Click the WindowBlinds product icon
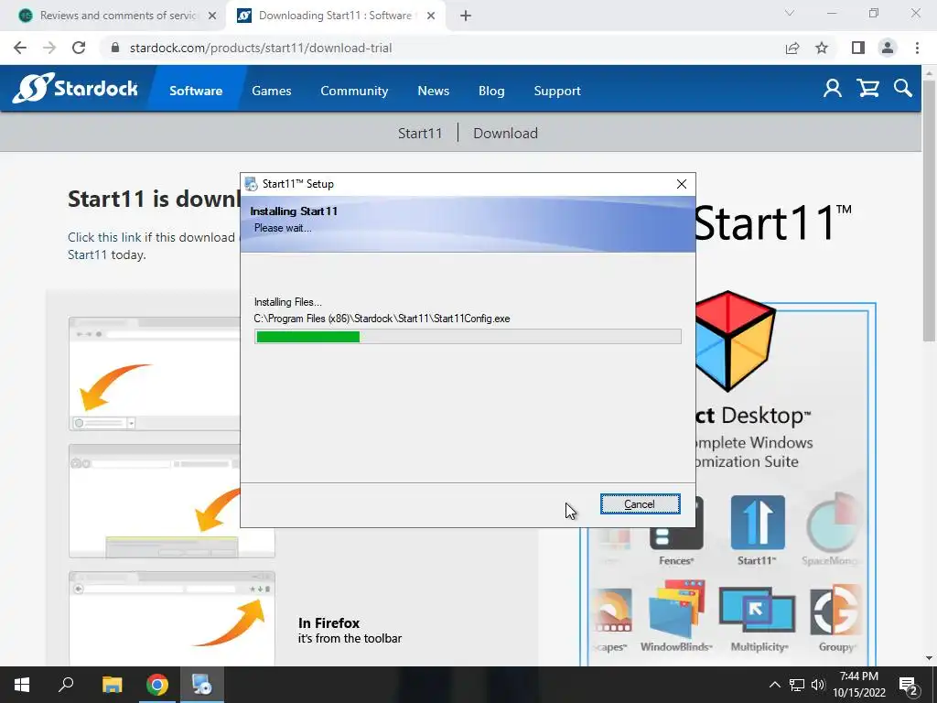This screenshot has width=937, height=703. click(x=676, y=609)
